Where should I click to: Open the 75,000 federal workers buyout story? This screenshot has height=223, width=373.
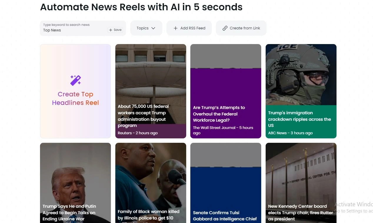[x=151, y=91]
